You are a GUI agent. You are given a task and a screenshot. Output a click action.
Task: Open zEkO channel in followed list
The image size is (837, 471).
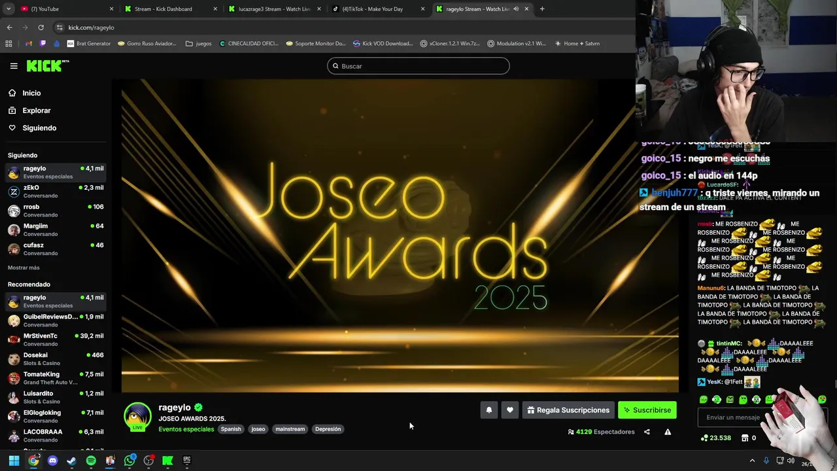56,191
